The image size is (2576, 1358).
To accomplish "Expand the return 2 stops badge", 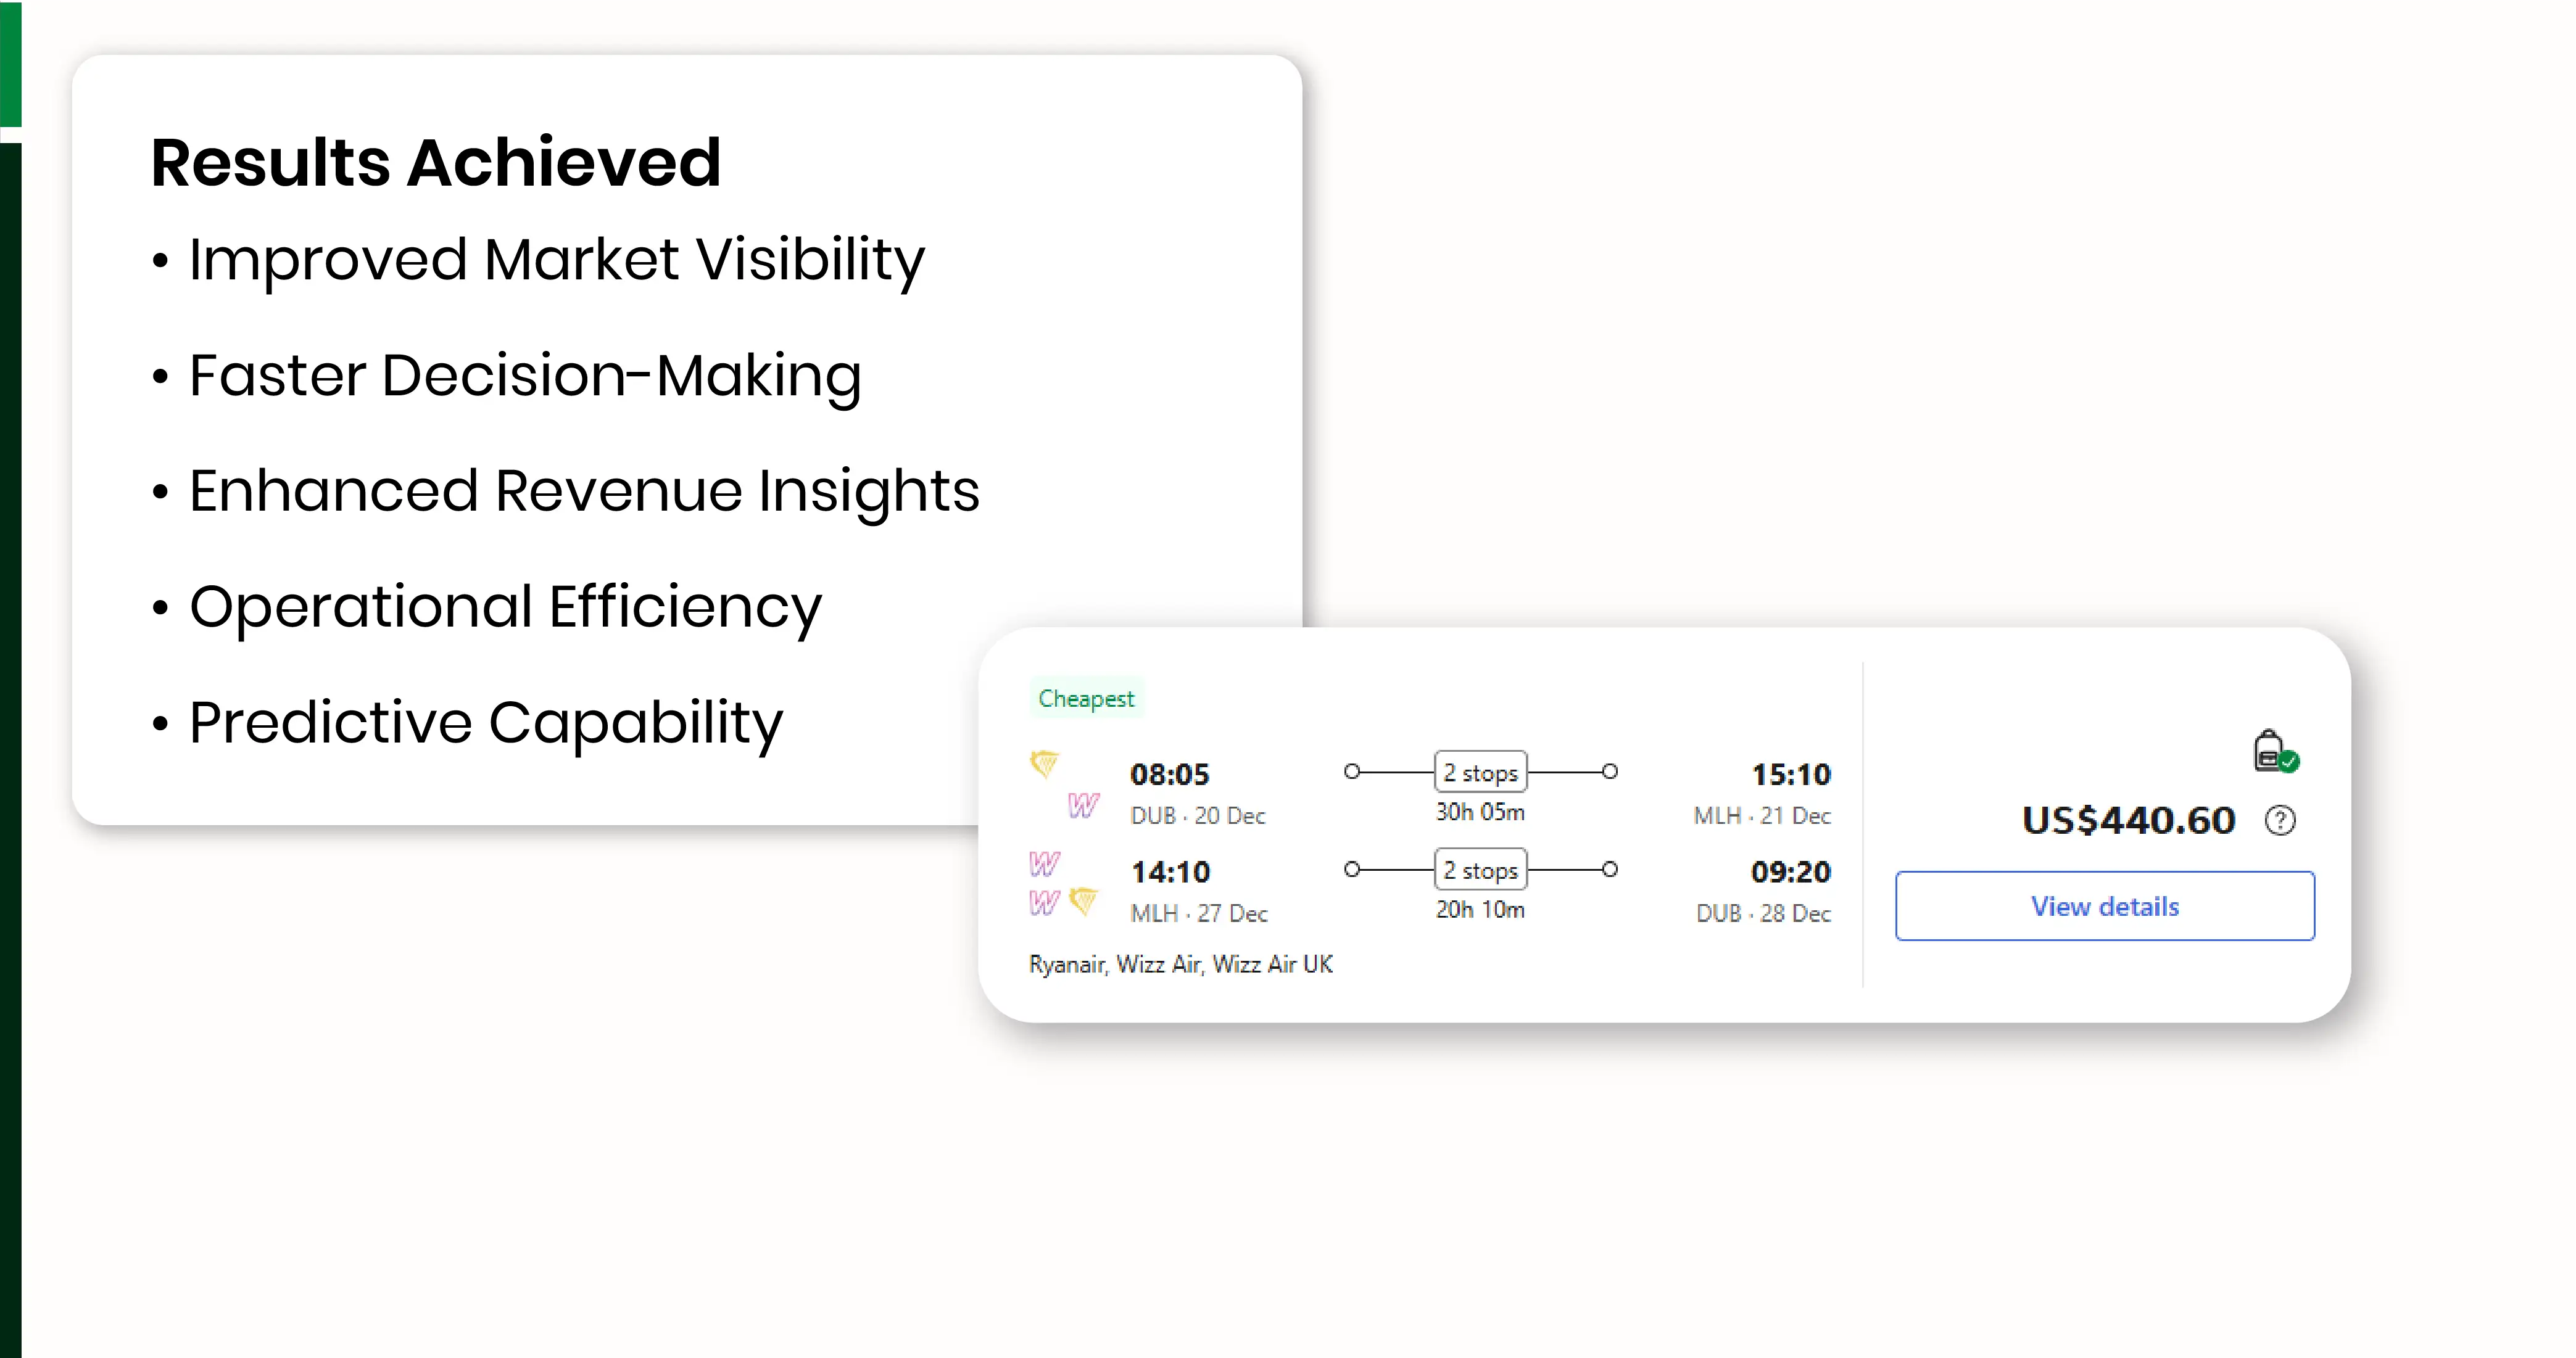I will click(1480, 870).
